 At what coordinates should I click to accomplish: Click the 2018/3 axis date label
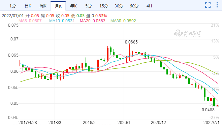pos(55,123)
